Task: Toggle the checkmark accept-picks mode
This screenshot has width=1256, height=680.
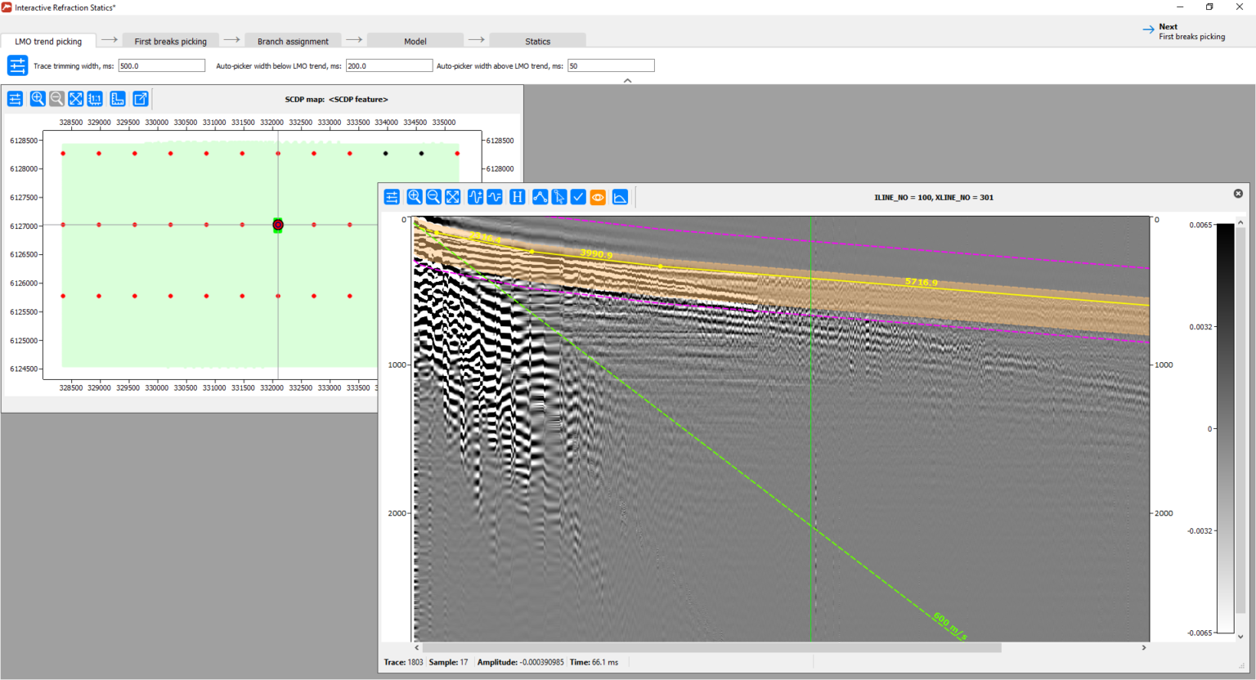Action: point(578,197)
